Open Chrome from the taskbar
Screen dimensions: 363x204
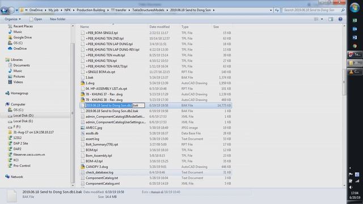(354, 46)
